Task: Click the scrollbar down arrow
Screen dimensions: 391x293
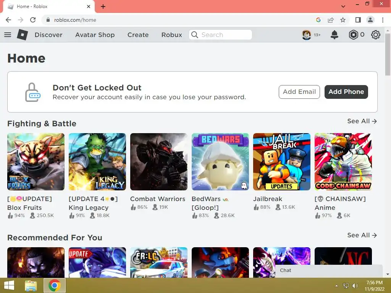Action: click(x=388, y=274)
